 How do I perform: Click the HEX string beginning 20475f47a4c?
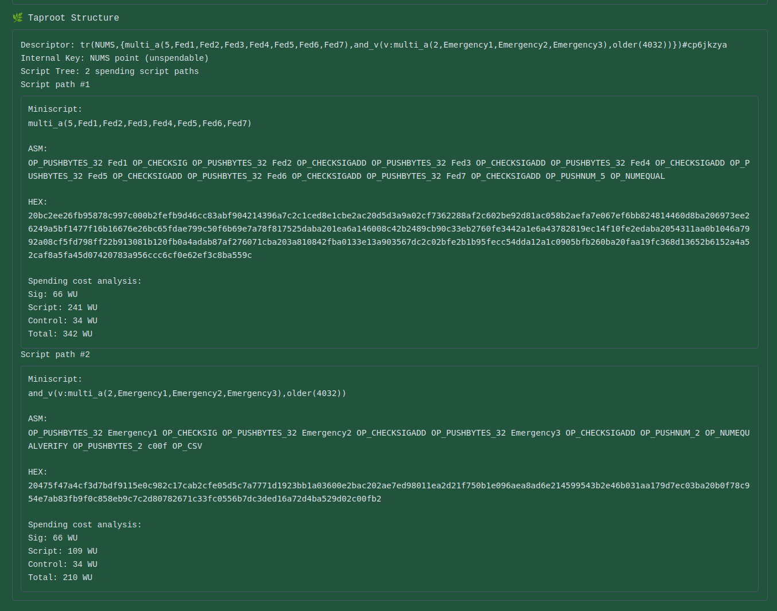[388, 492]
